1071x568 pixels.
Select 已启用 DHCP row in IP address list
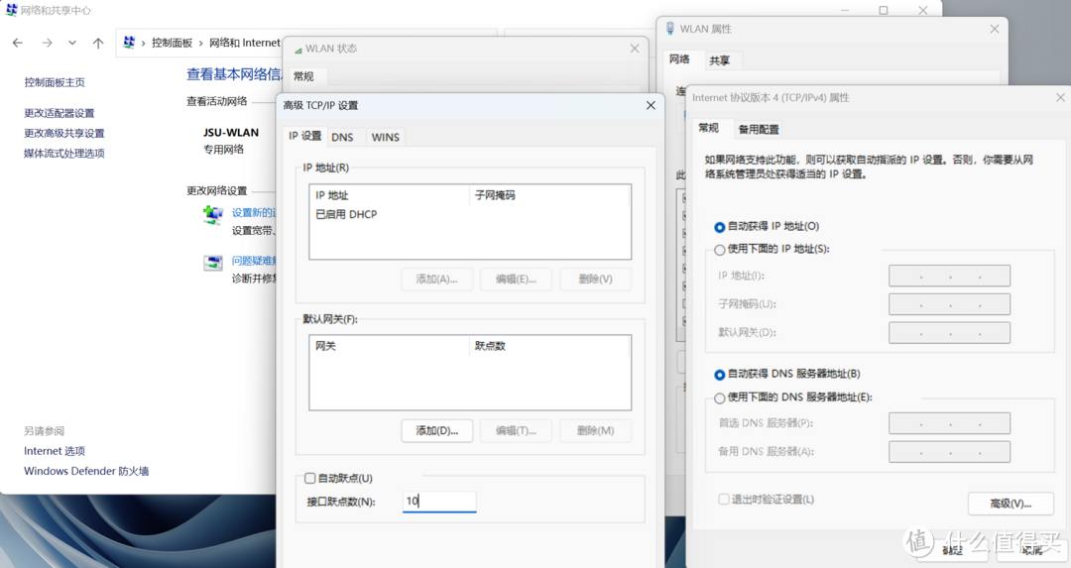point(346,214)
